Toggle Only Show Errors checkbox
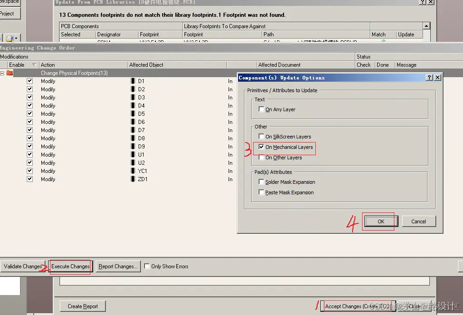Screen dimensions: 463x315 [x=147, y=266]
